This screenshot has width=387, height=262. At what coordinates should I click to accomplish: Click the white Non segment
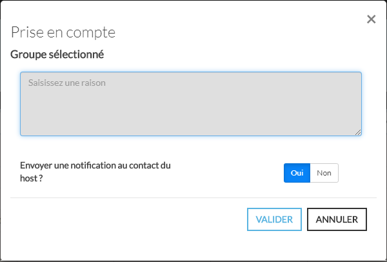324,173
